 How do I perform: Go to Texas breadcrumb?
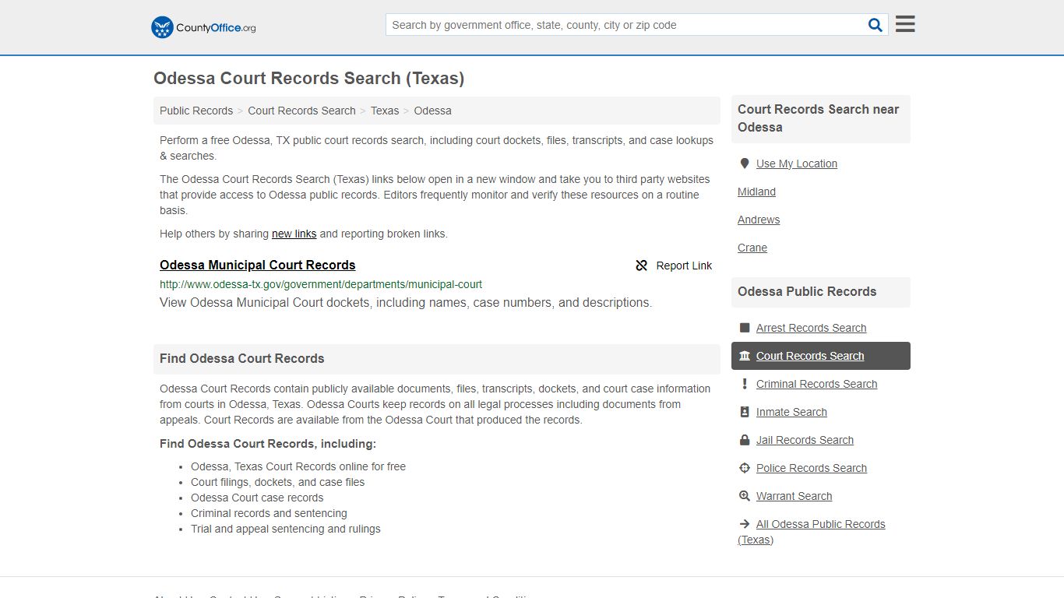pos(385,111)
